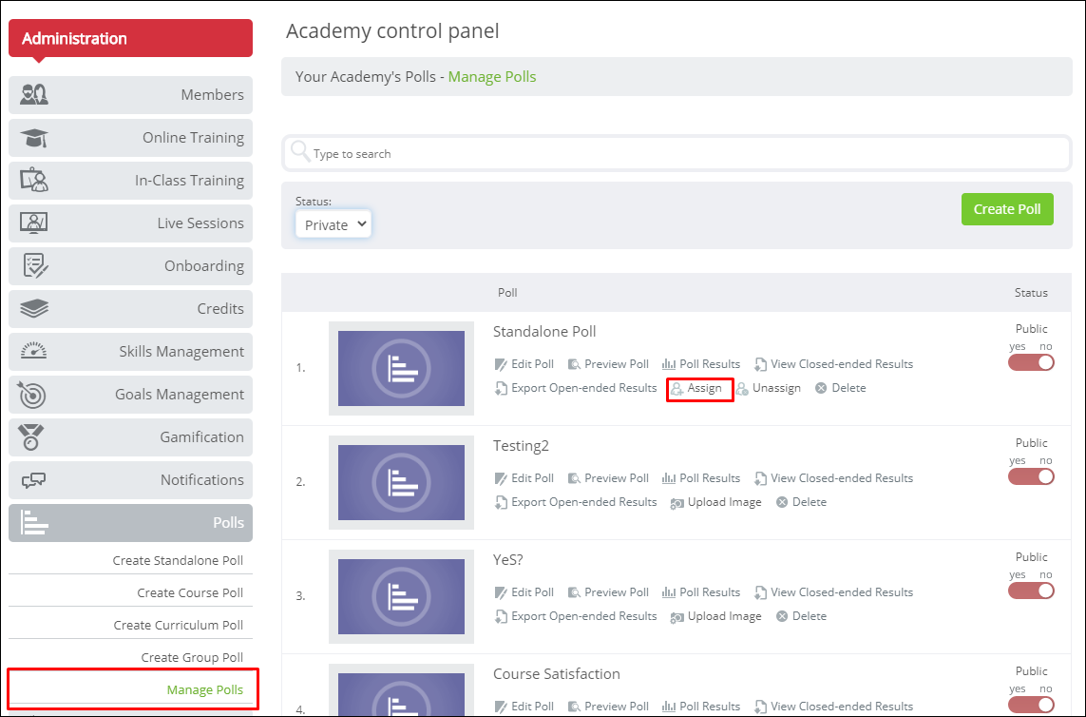Viewport: 1086px width, 717px height.
Task: Click Preview Poll for YeS?
Action: tap(608, 592)
